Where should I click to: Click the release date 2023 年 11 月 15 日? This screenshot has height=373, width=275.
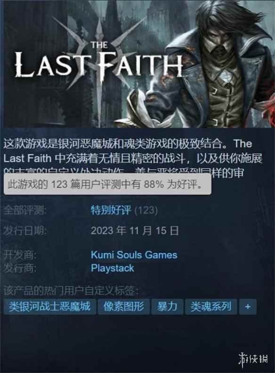tap(135, 231)
